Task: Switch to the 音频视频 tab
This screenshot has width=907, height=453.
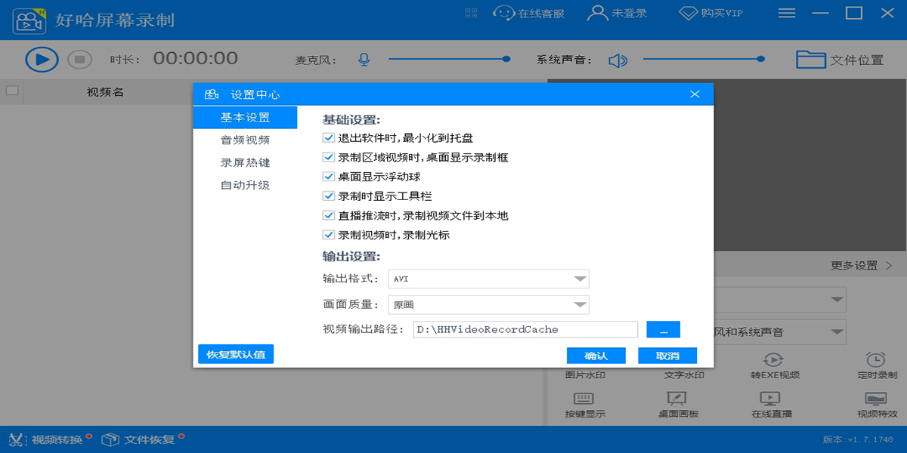Action: coord(245,140)
